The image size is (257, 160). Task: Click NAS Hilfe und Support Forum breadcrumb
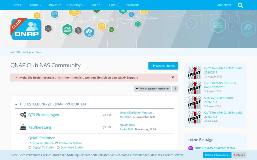pyautogui.click(x=27, y=52)
